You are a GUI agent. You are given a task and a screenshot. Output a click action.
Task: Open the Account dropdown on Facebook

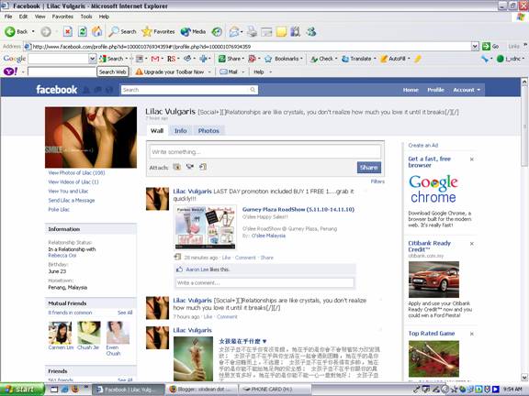[467, 90]
